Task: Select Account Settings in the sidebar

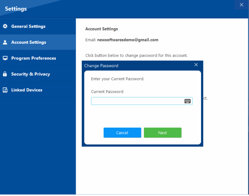Action: point(29,42)
